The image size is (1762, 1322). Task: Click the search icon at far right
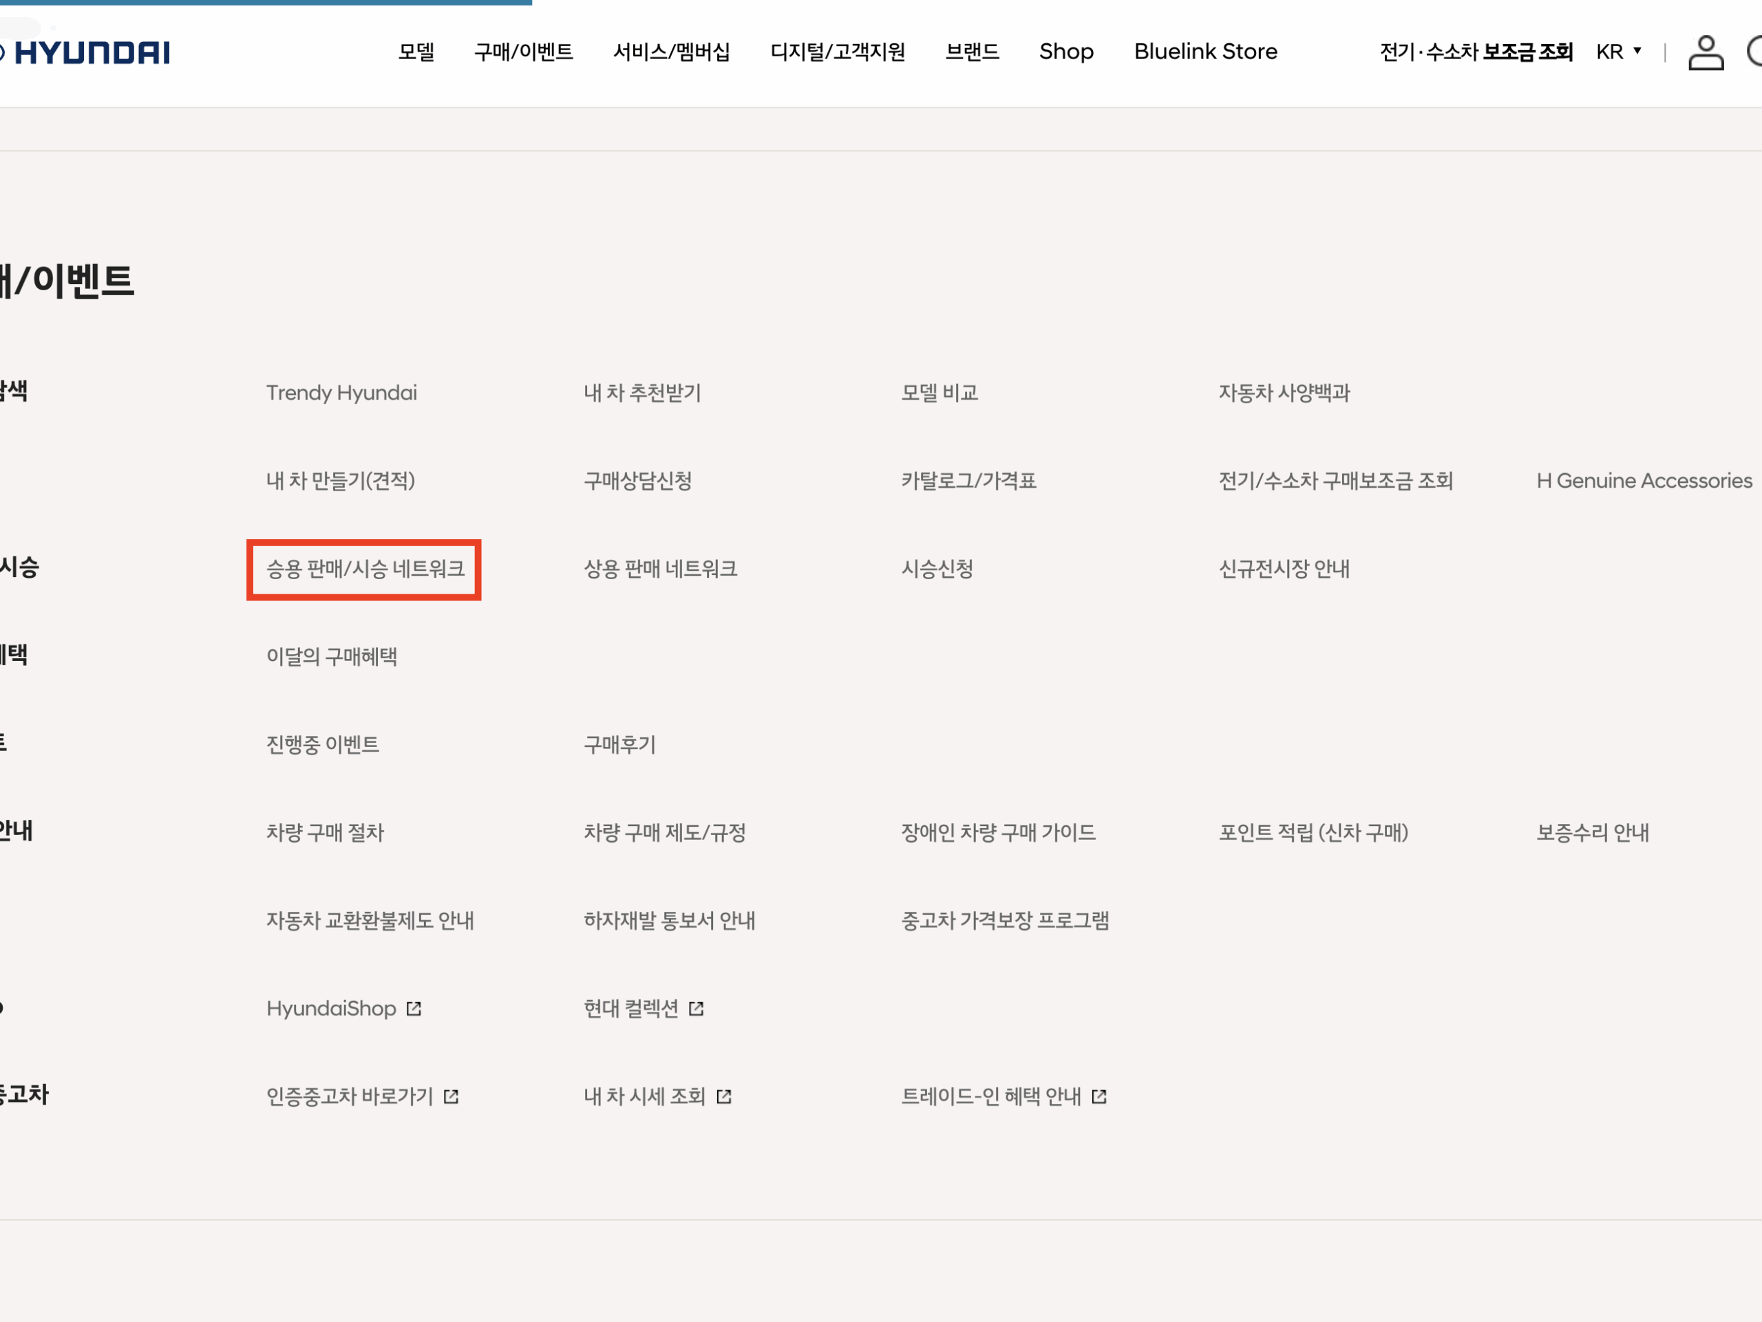(1756, 52)
